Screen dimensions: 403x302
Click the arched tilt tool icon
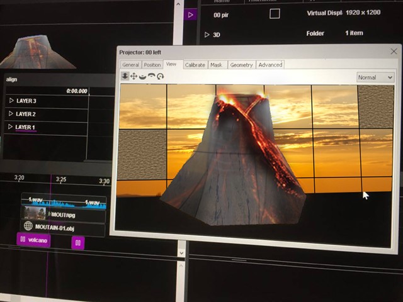[152, 76]
